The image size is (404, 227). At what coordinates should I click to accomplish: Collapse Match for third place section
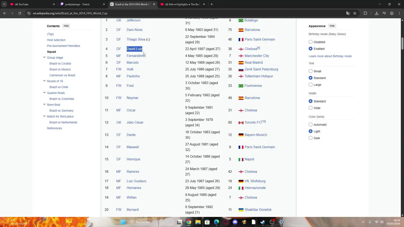[44, 116]
